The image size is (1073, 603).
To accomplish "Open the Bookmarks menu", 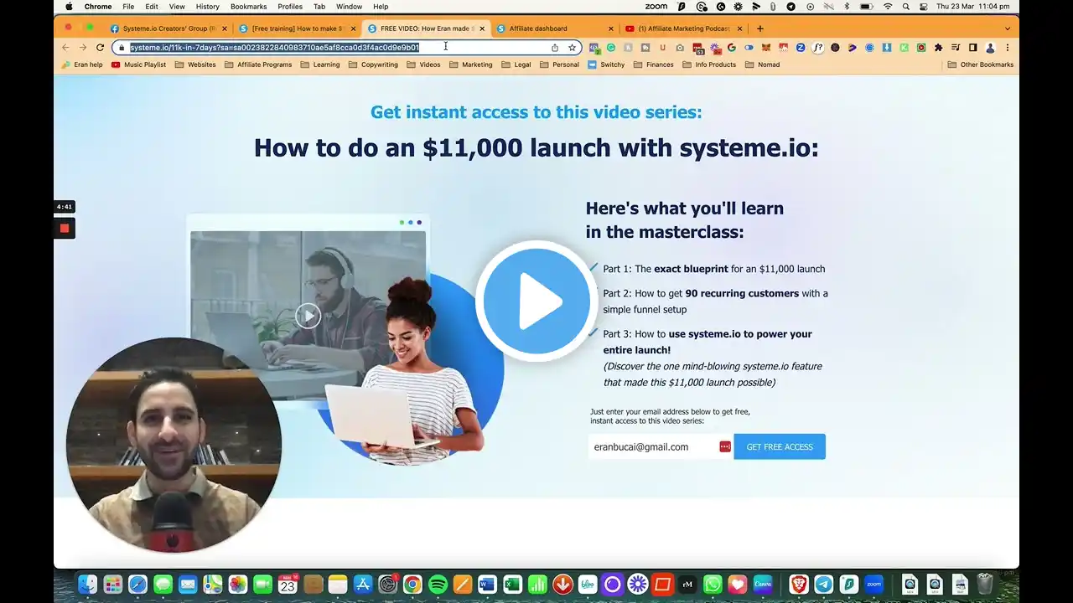I will (x=248, y=7).
